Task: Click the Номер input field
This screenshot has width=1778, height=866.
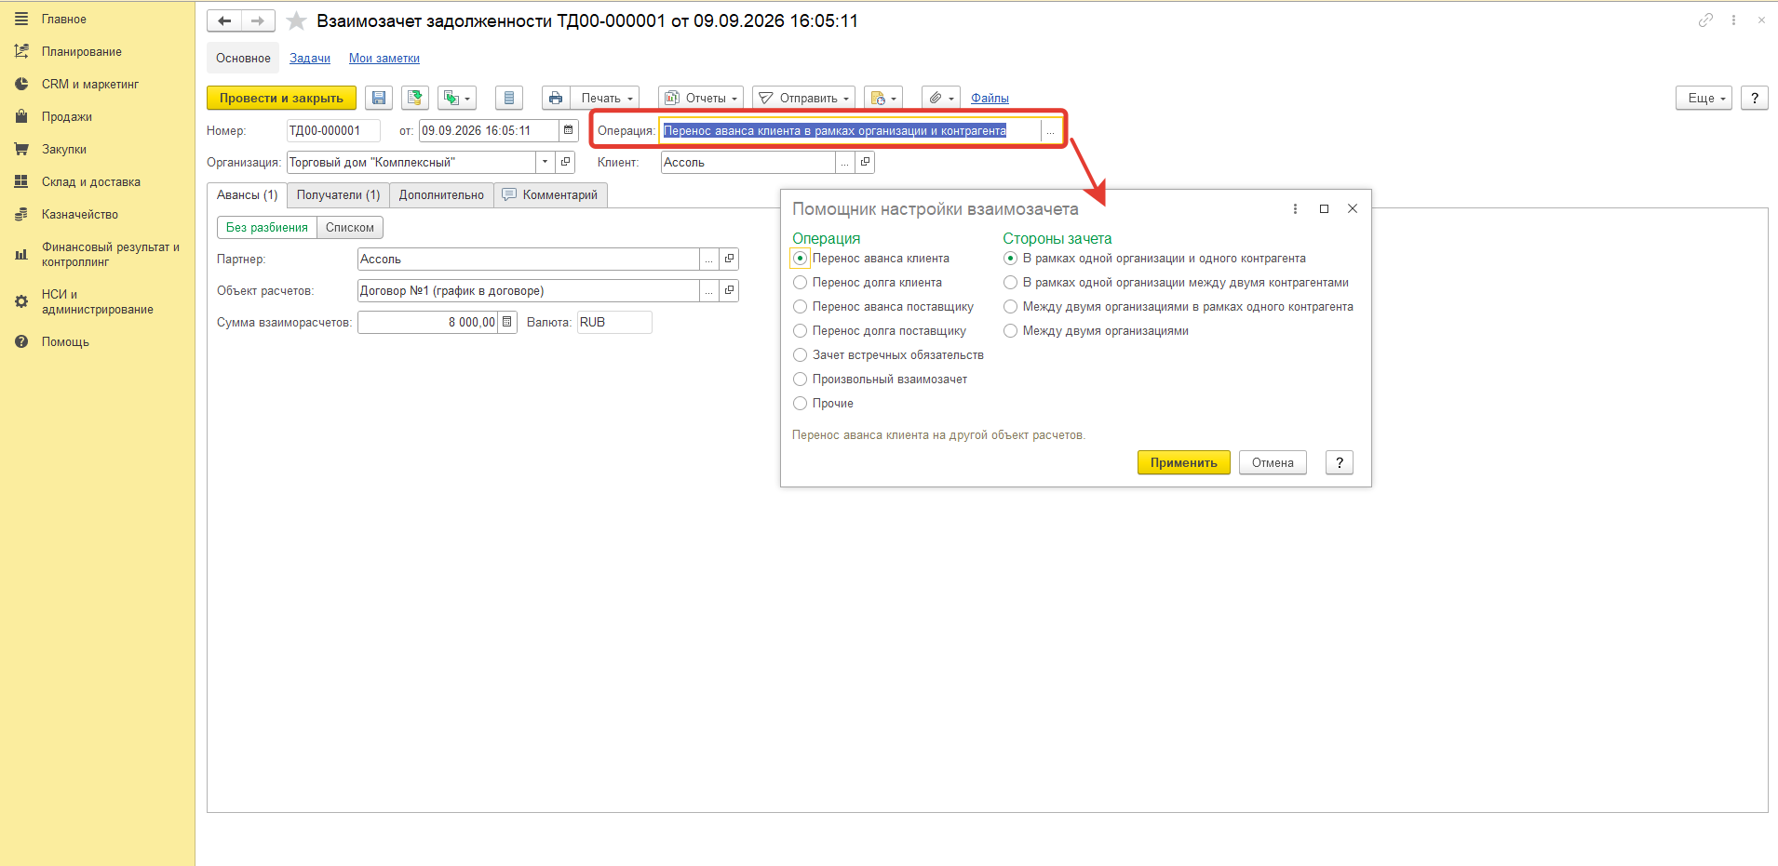Action: pyautogui.click(x=333, y=130)
